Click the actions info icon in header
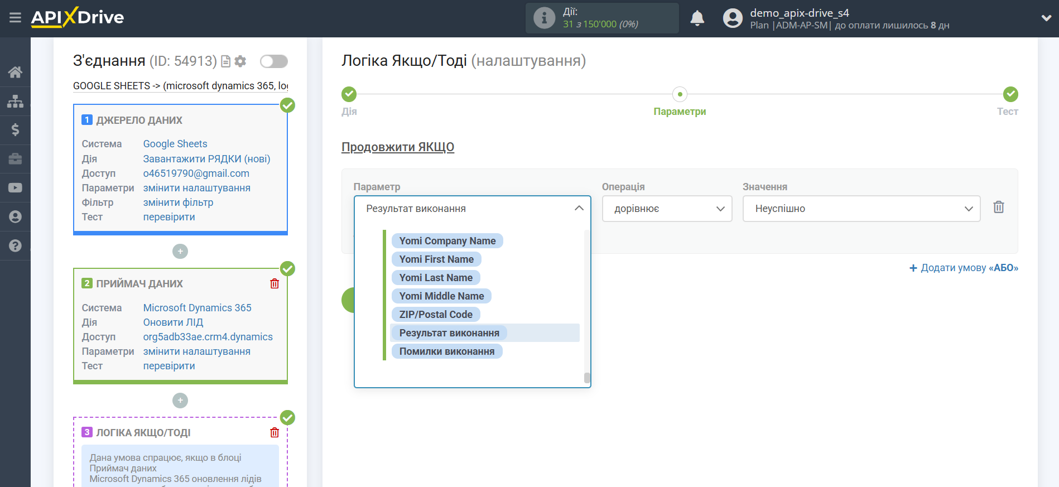The width and height of the screenshot is (1059, 487). coord(544,18)
